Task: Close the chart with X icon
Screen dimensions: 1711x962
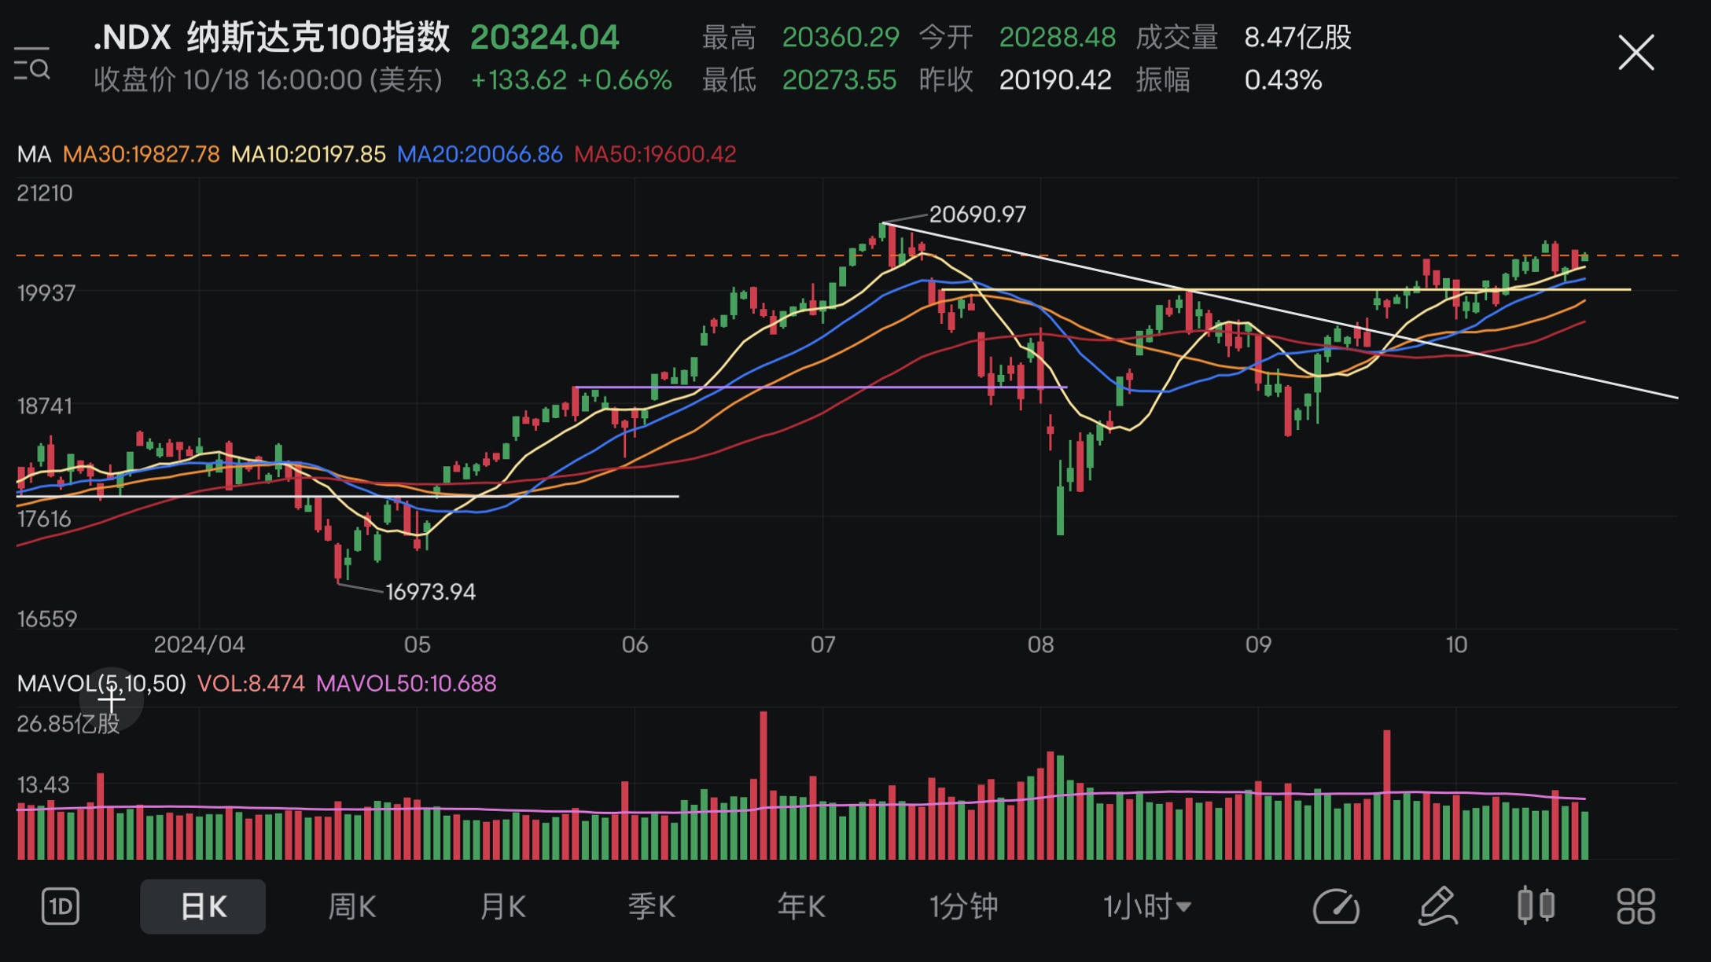Action: (1636, 53)
